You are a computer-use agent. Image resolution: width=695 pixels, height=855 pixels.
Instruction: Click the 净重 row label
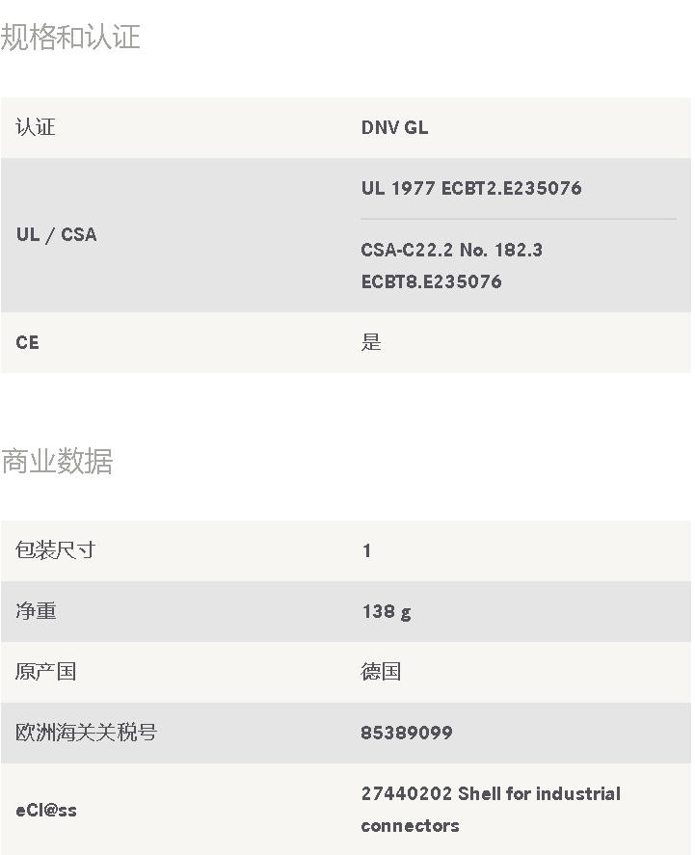(x=36, y=611)
